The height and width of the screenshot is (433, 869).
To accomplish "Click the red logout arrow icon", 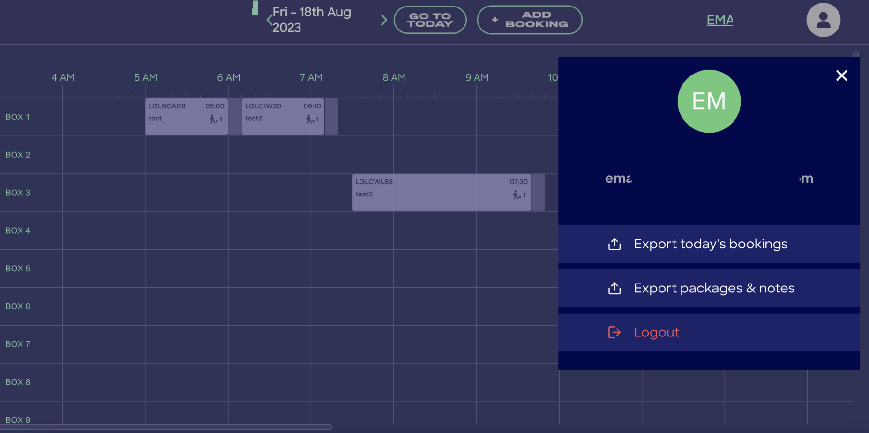I will coord(614,332).
